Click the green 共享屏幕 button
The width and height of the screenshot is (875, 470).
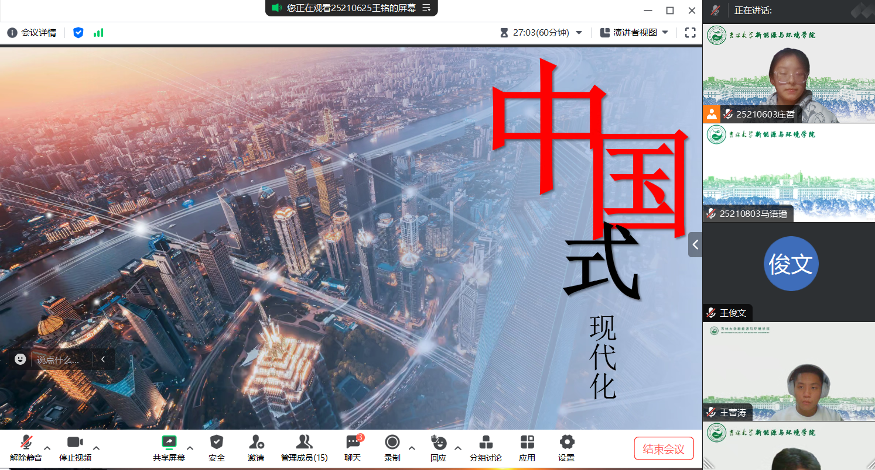coord(169,443)
